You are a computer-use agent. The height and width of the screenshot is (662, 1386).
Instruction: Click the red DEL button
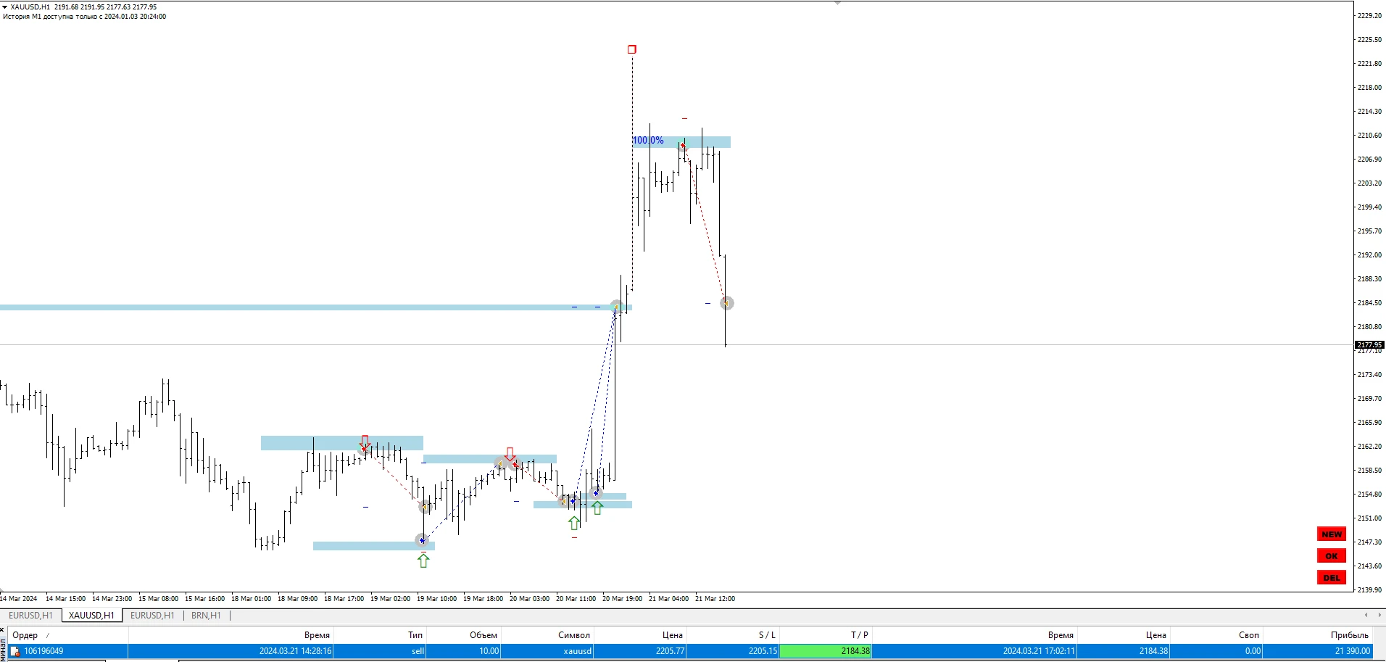[1331, 578]
